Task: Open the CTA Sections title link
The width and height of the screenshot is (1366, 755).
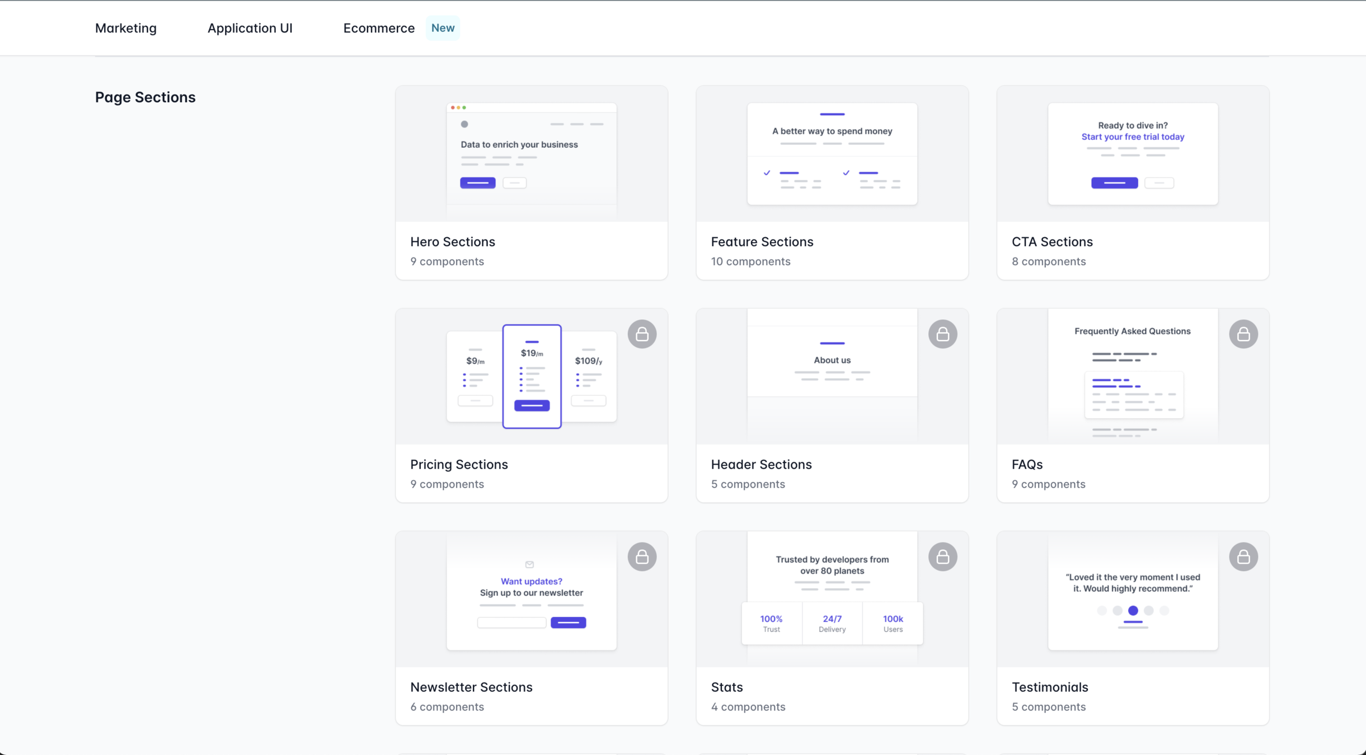Action: [x=1052, y=242]
